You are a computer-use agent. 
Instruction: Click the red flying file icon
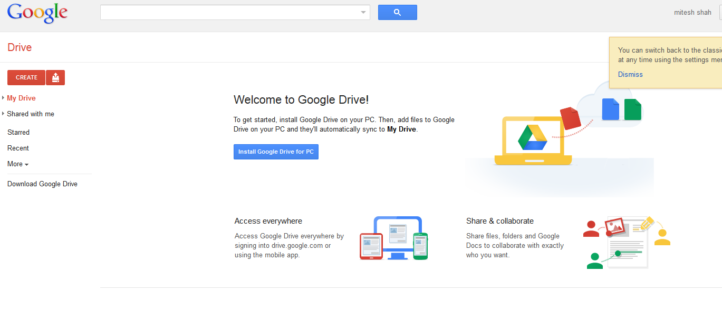[570, 118]
